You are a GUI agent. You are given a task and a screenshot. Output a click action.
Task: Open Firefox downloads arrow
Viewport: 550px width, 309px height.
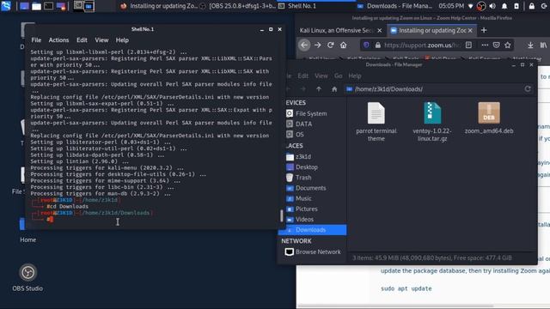[530, 45]
